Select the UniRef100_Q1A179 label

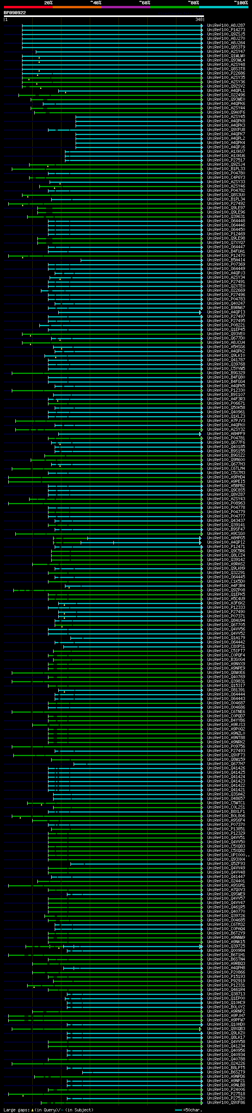(x=226, y=638)
